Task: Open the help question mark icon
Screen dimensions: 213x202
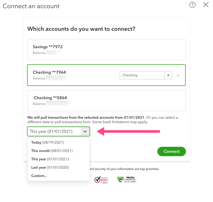Action: [x=192, y=5]
